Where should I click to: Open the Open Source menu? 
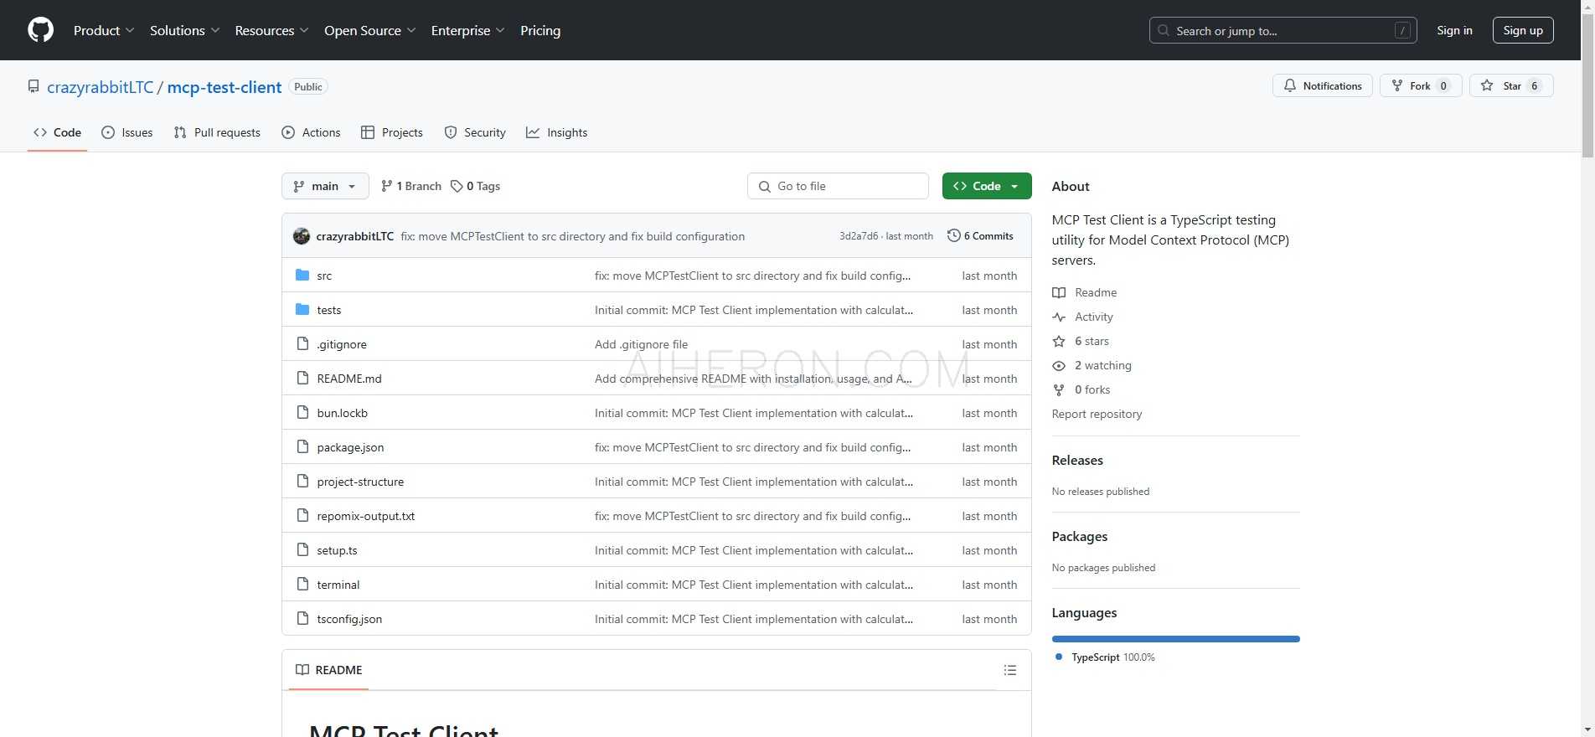coord(370,30)
